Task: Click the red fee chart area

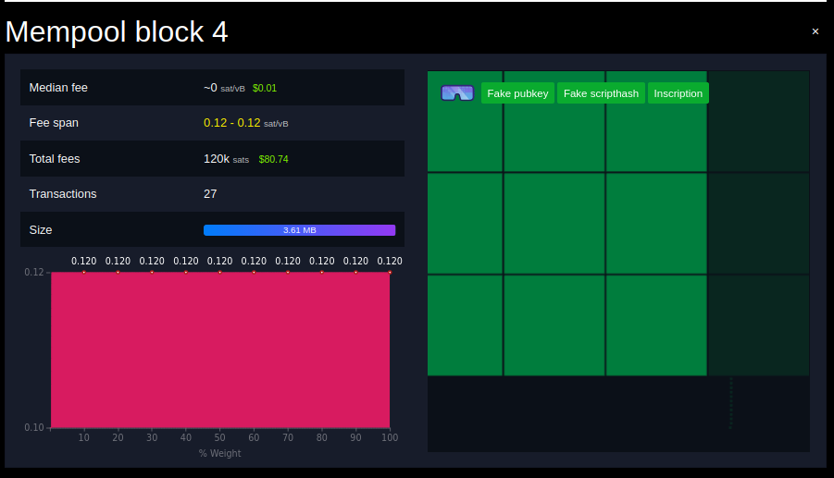Action: coord(220,350)
